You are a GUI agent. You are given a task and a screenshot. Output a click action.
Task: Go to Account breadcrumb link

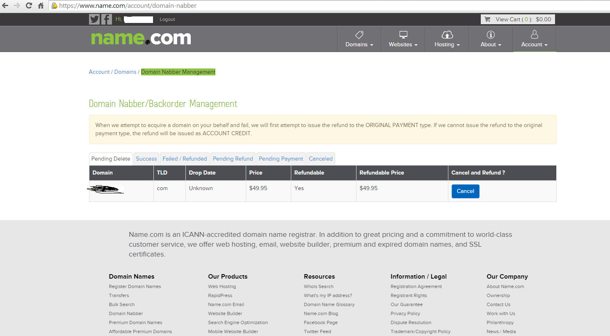99,72
